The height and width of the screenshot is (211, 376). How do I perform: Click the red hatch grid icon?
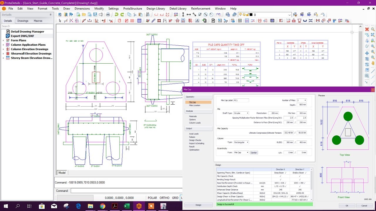[132, 21]
